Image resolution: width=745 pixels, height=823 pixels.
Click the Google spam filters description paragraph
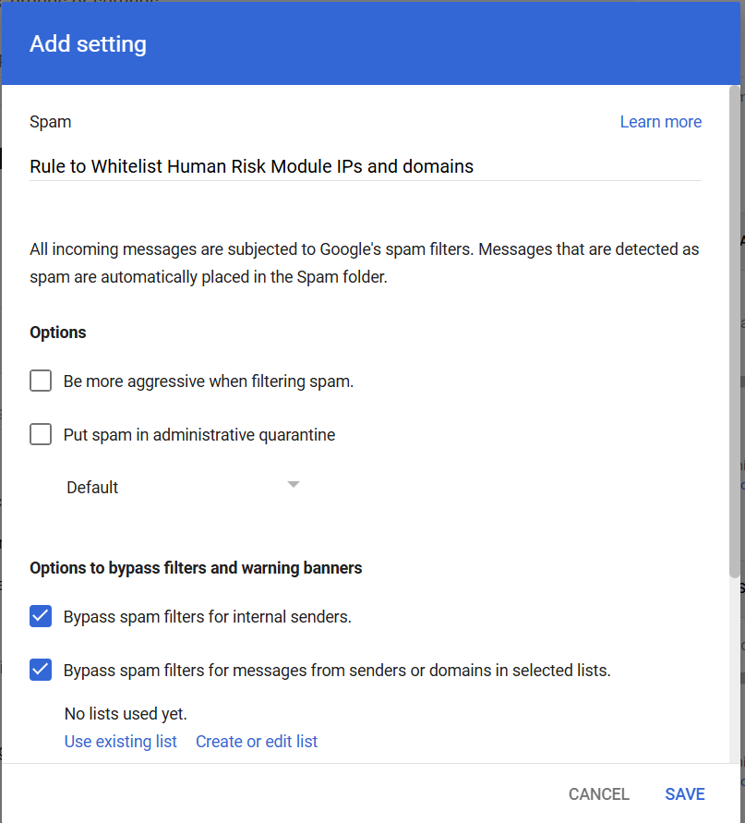click(x=364, y=263)
